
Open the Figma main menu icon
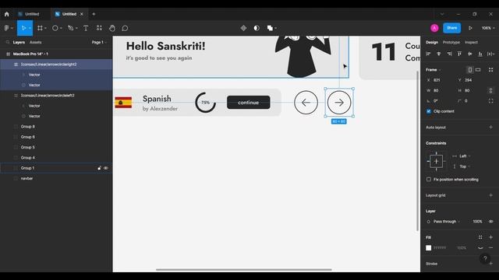click(7, 28)
